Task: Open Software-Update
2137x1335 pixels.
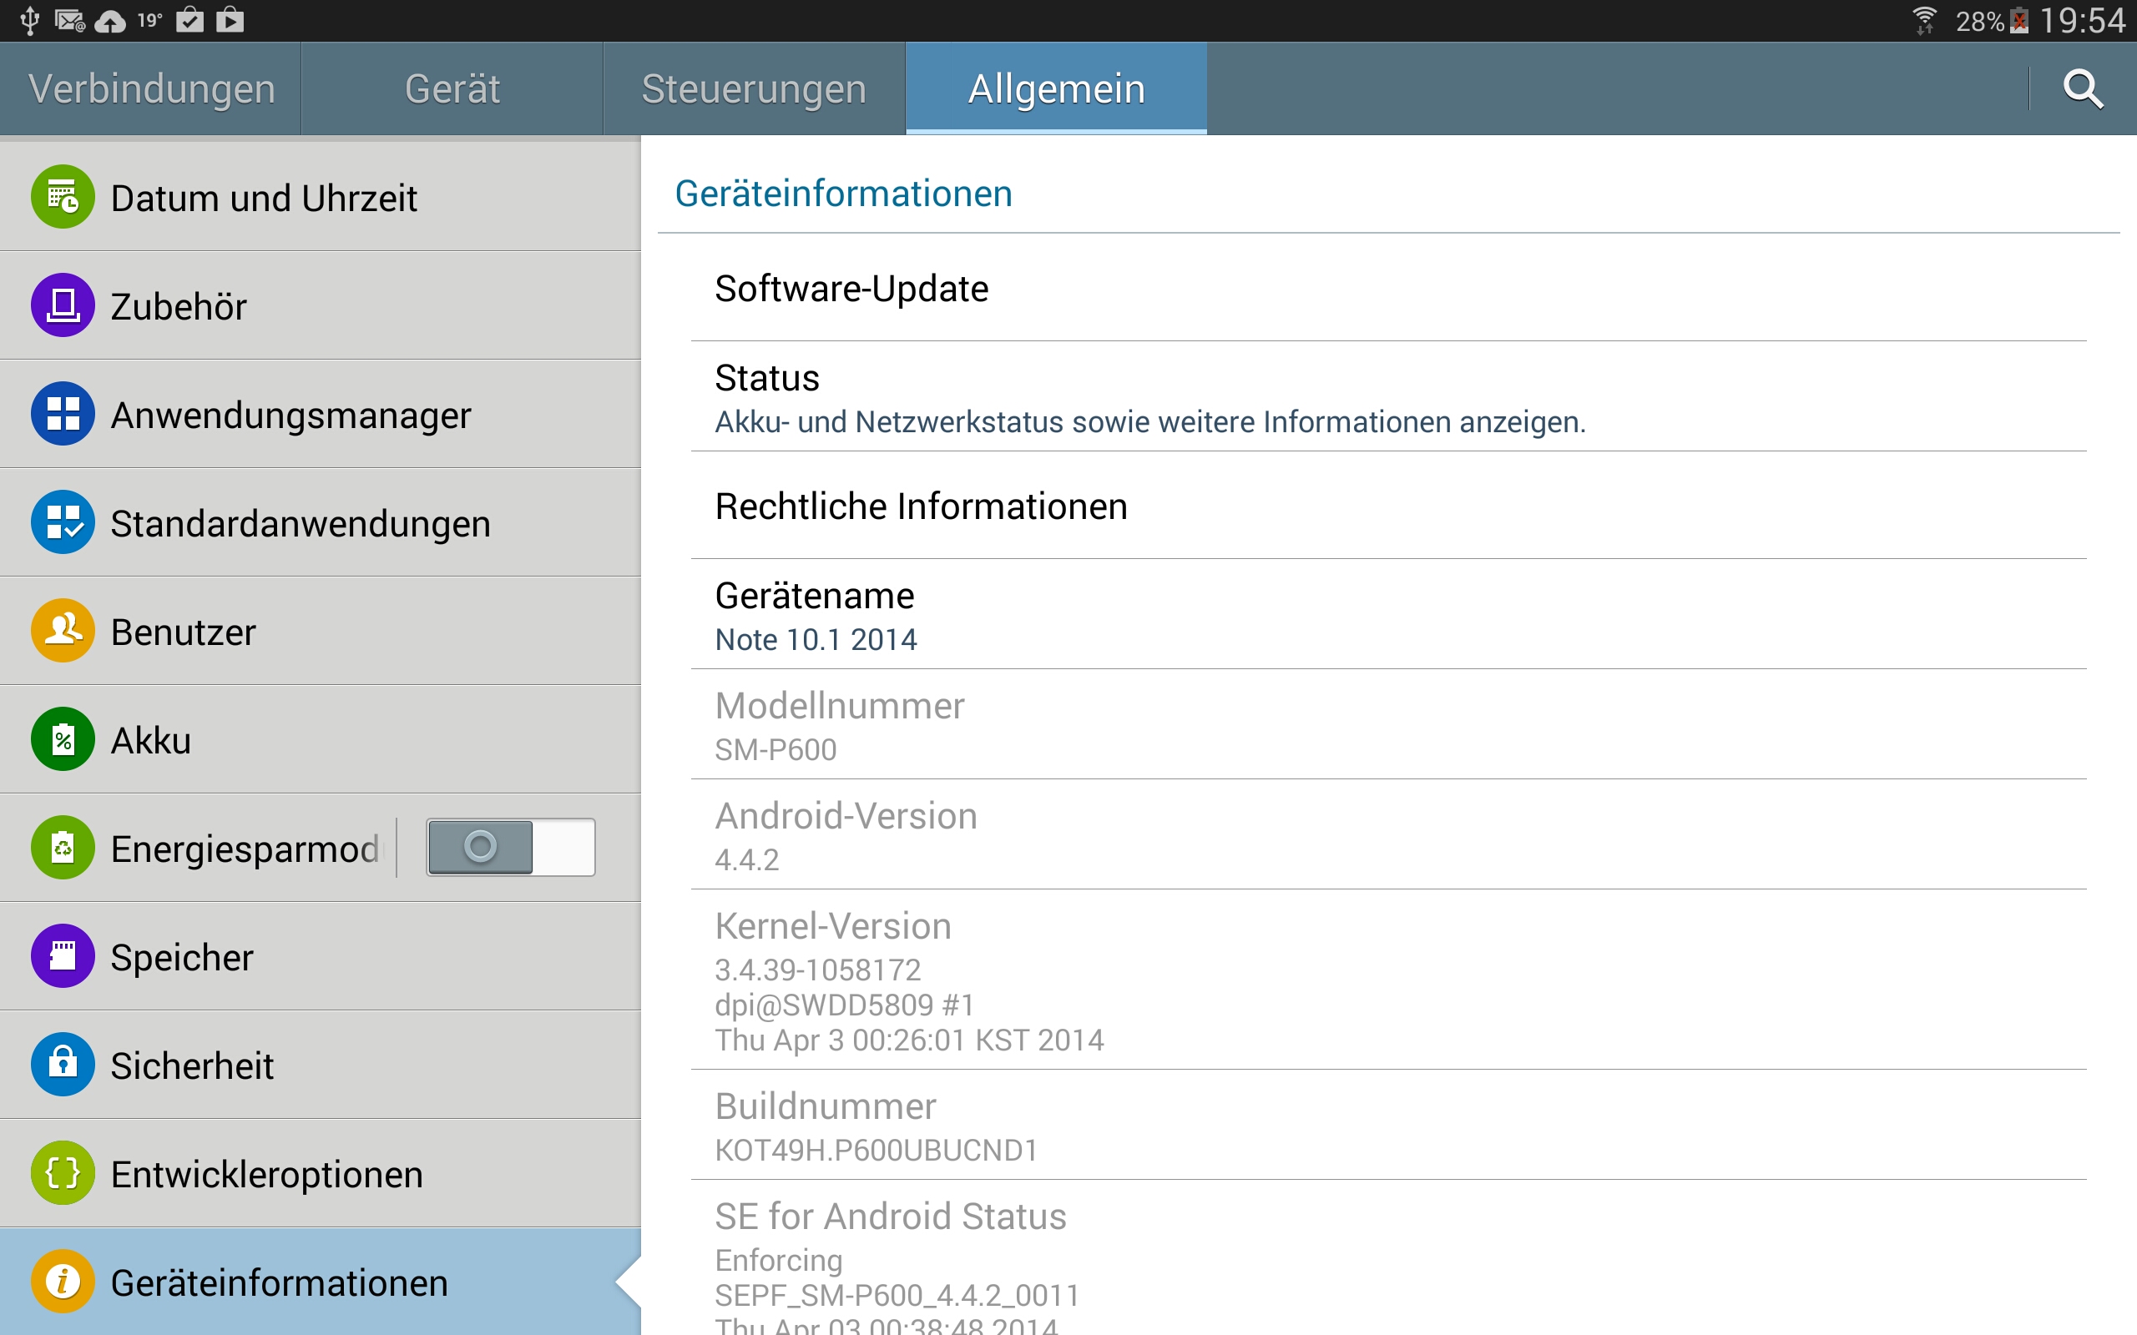Action: pyautogui.click(x=1388, y=288)
